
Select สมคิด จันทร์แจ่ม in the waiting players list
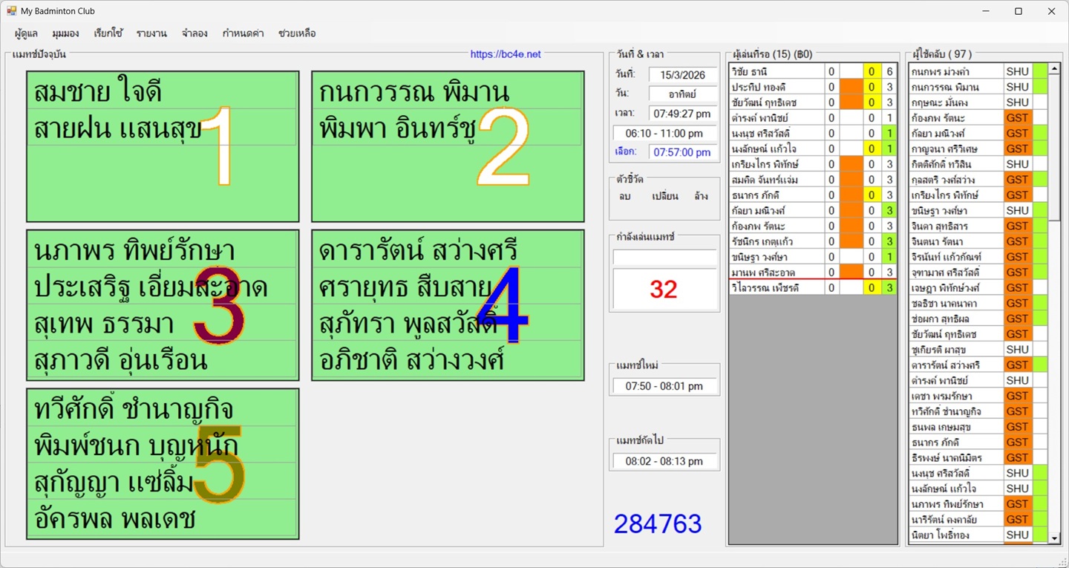tap(777, 180)
